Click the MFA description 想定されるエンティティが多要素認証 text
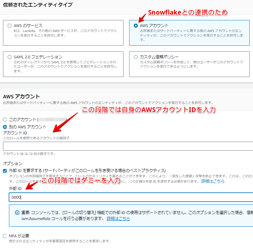Viewport: 253px width, 250px height. [60, 241]
